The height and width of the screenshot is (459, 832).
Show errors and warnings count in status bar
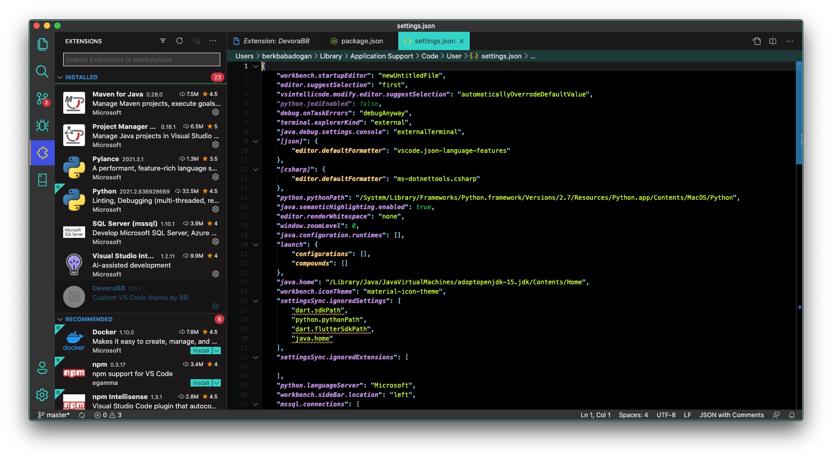pos(108,415)
